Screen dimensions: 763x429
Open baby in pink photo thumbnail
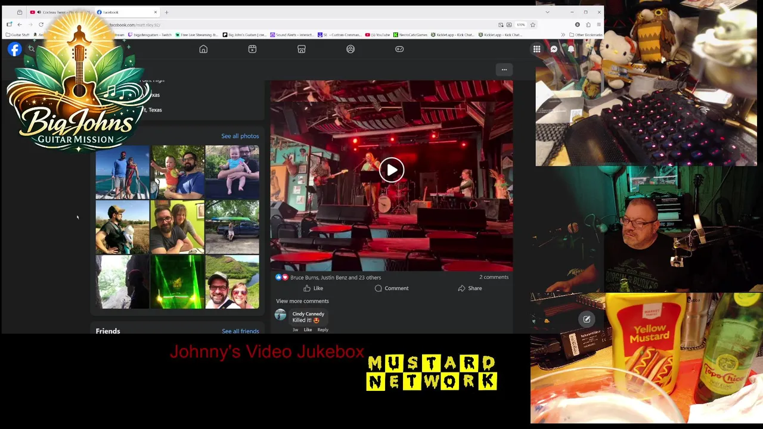[x=232, y=172]
